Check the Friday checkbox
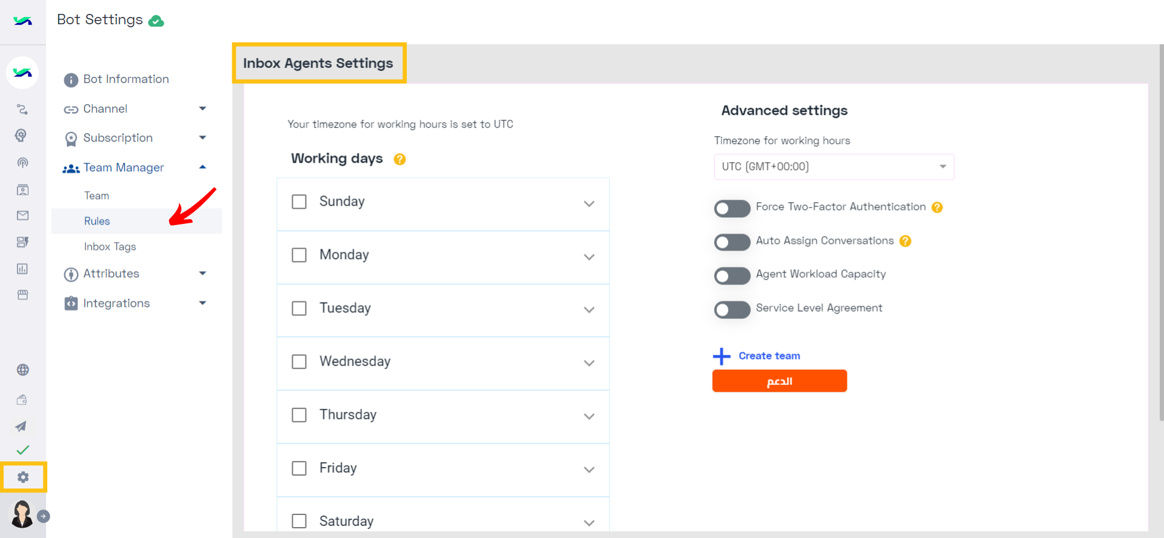The height and width of the screenshot is (538, 1164). pos(299,468)
